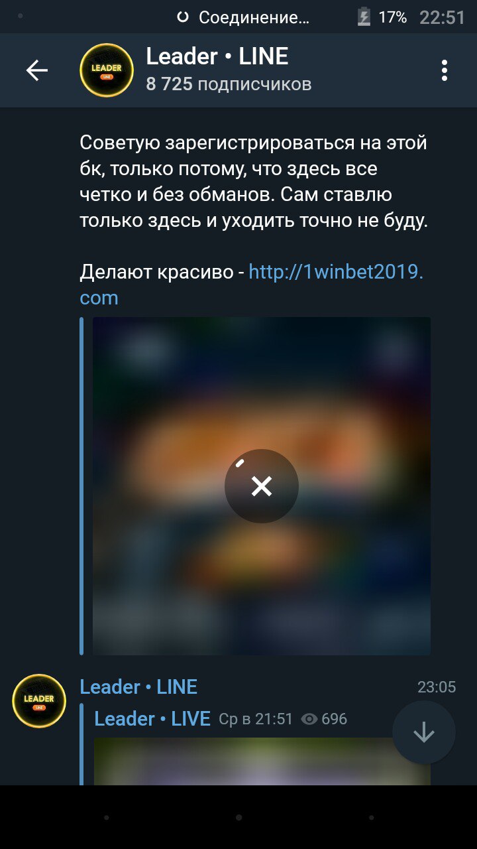The width and height of the screenshot is (477, 849).
Task: Tap the battery icon in status bar
Action: click(364, 17)
